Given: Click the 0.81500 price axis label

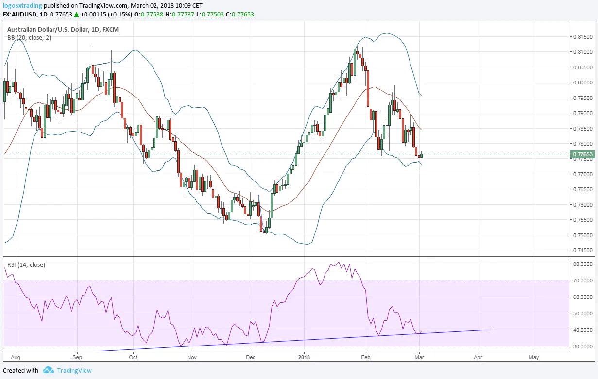Looking at the screenshot, I should (x=583, y=37).
